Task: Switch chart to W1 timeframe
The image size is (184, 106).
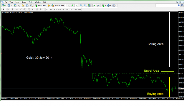Action: click(76, 9)
